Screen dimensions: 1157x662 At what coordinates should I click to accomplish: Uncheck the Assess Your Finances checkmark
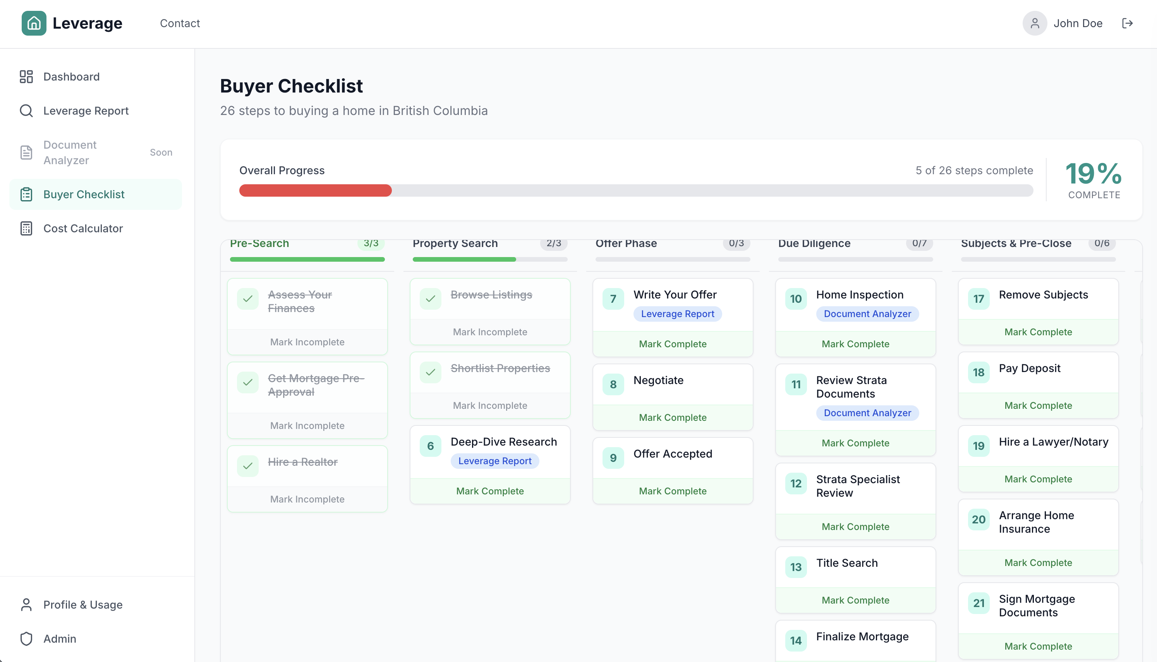[x=248, y=299]
